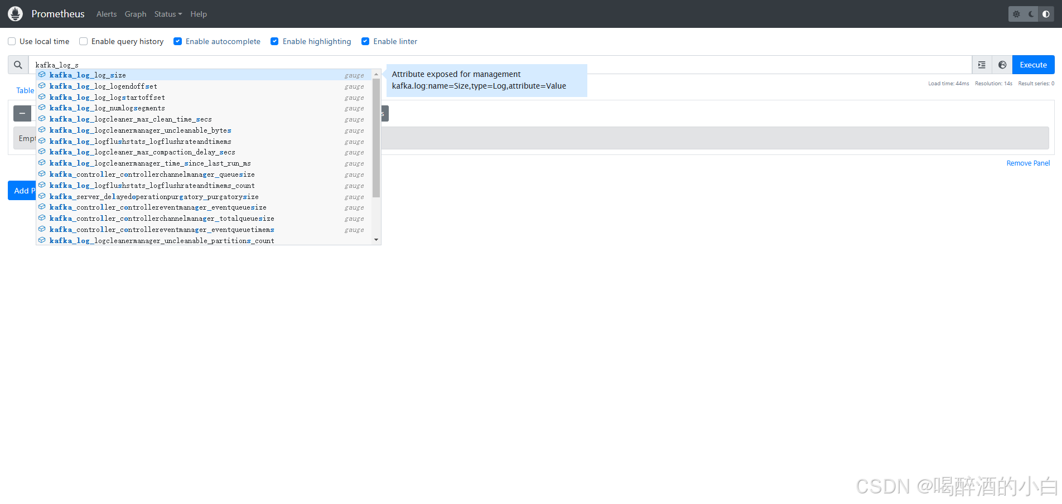The width and height of the screenshot is (1062, 504).
Task: Select kafka_controller_controllerchannelmanager_totalqueuesize suggestion
Action: click(204, 218)
